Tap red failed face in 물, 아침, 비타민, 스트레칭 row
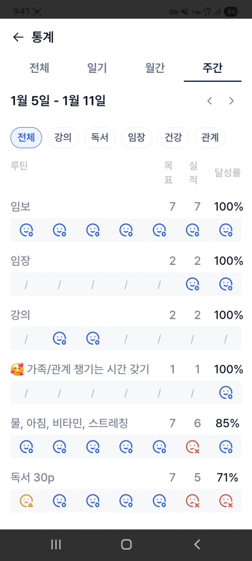 (193, 447)
